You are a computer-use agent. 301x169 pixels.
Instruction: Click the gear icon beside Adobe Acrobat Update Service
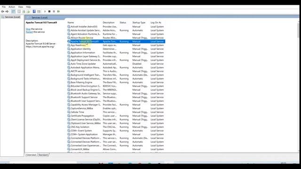point(69,30)
